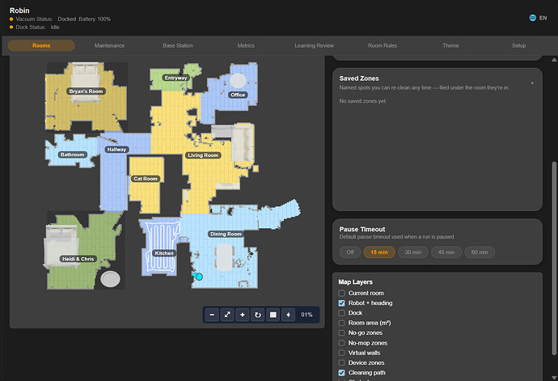Set pause timeout to Off
The image size is (558, 381).
point(350,252)
